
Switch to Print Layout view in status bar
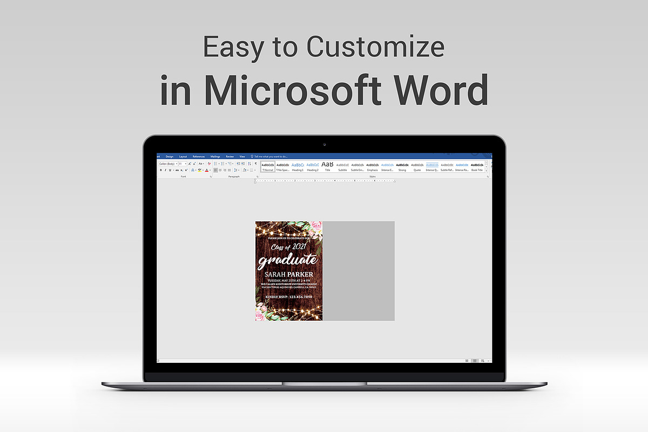(475, 361)
